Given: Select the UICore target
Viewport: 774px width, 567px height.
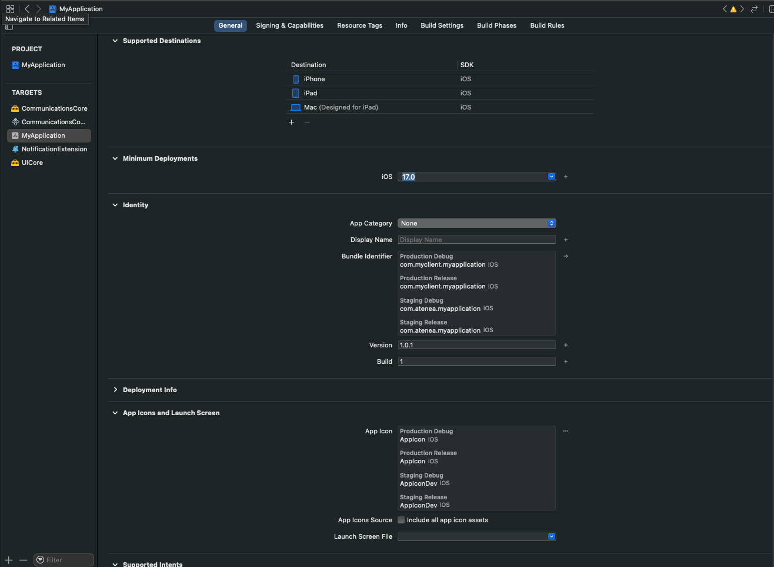Looking at the screenshot, I should tap(50, 163).
